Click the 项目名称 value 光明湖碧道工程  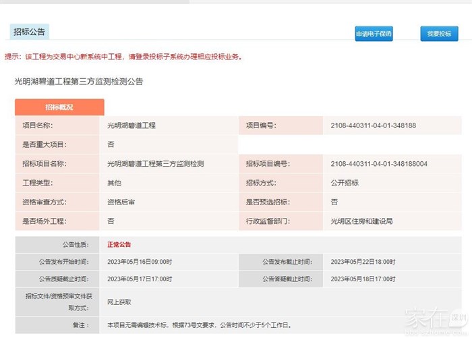tap(131, 125)
